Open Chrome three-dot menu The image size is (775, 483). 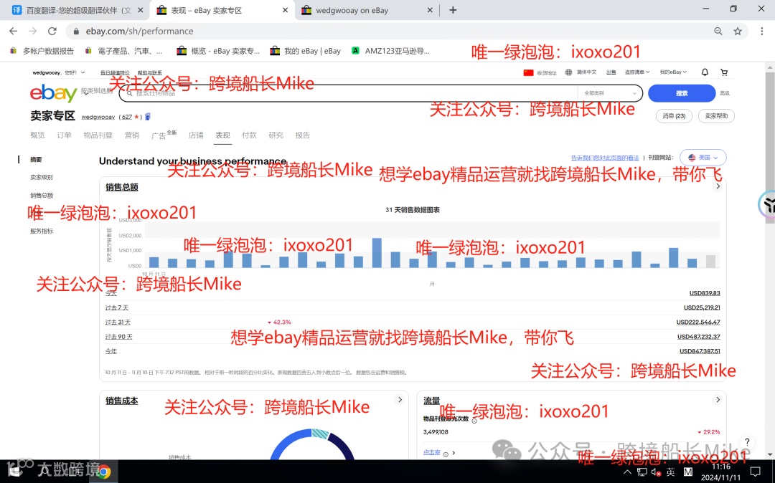click(761, 31)
